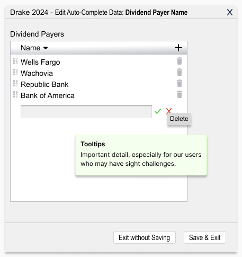Grab the drag handle beside Wells Fargo
The height and width of the screenshot is (257, 242).
tap(15, 61)
